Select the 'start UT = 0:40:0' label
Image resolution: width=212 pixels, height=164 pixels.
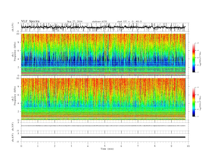tap(129, 21)
